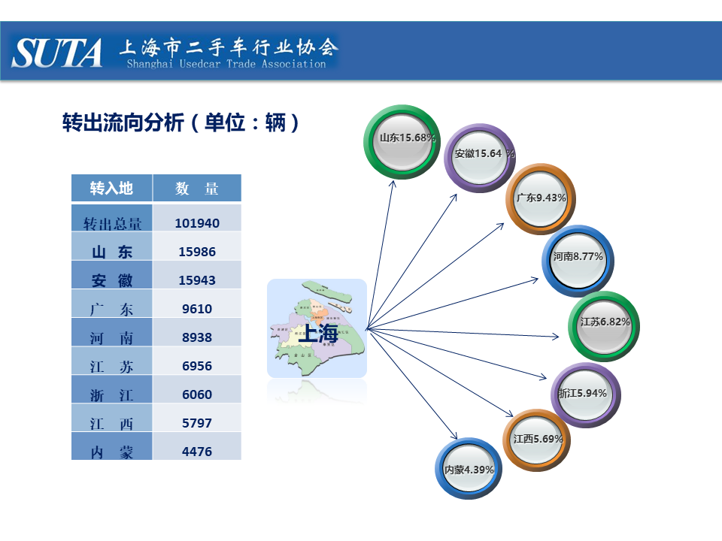The height and width of the screenshot is (541, 722).
Task: Click the 数量 column header
Action: (197, 189)
